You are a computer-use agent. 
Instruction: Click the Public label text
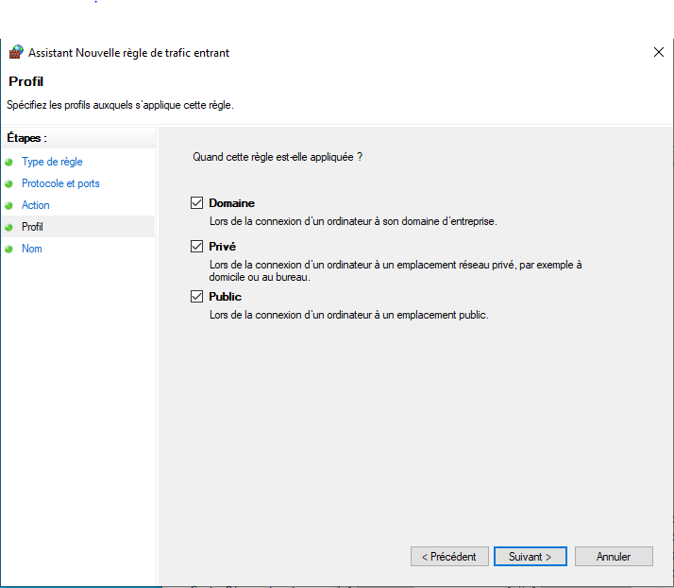click(226, 297)
